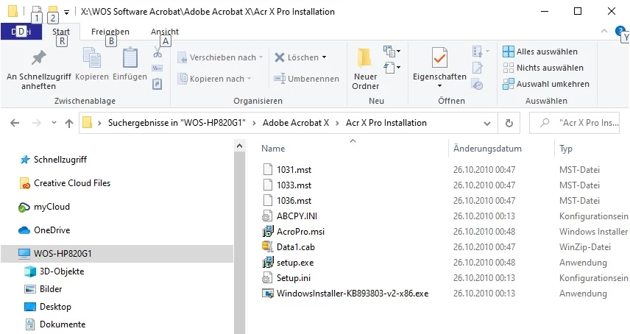Click the Setup.ini gear file icon
The image size is (630, 334).
268,277
